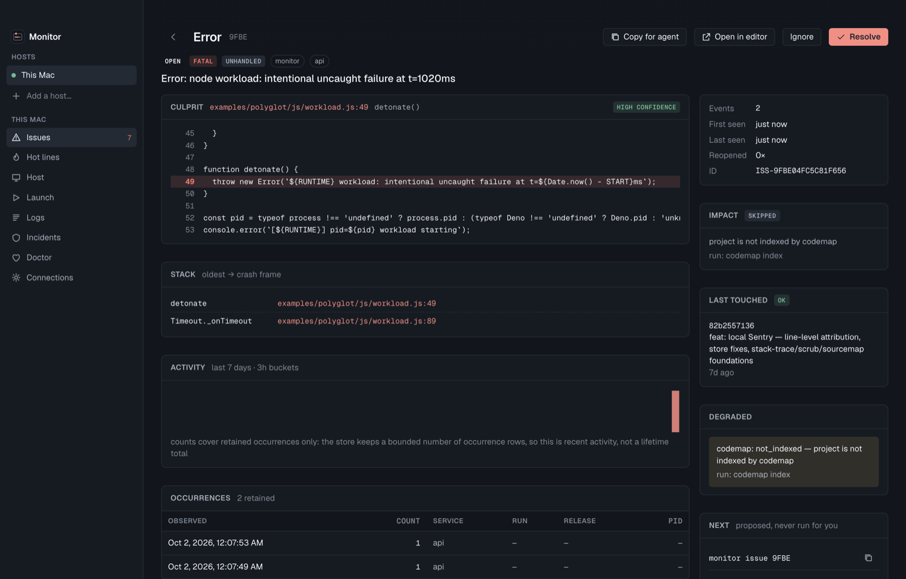Click the monitor tag pill
Image resolution: width=906 pixels, height=579 pixels.
(x=287, y=61)
